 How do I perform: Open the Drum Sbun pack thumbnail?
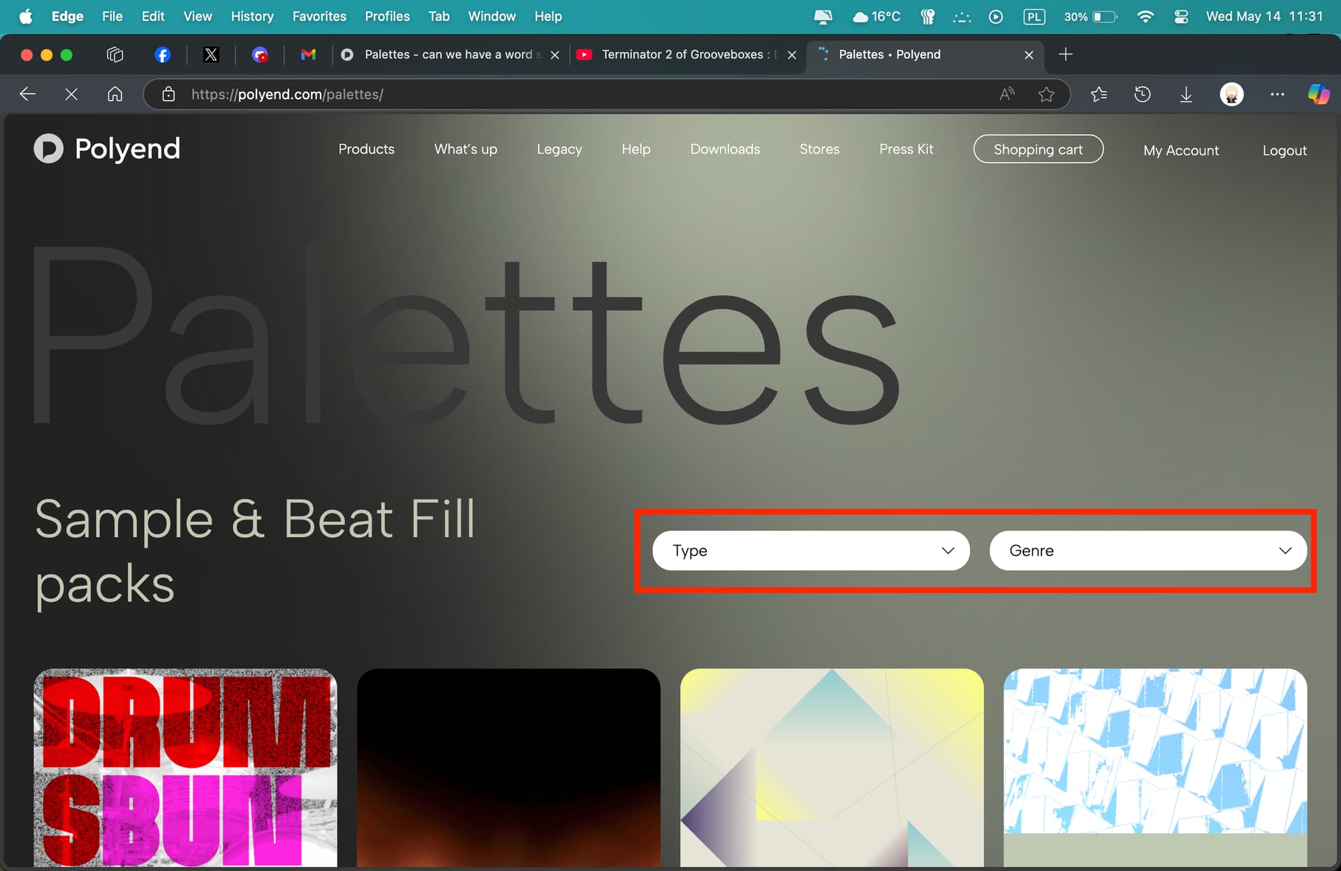[186, 768]
